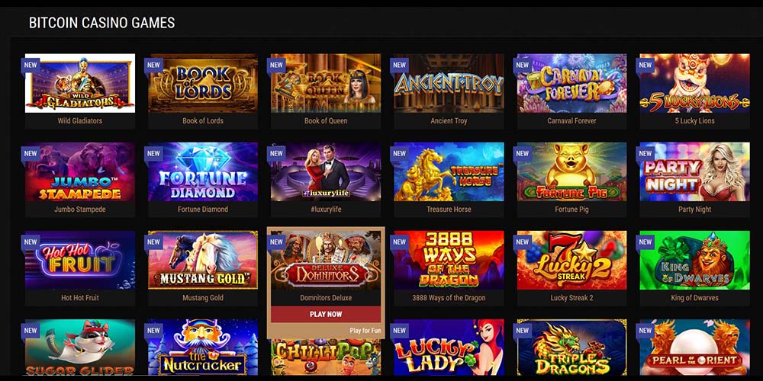This screenshot has height=381, width=763.
Task: Select the Fortune Diamond game image
Action: point(203,171)
